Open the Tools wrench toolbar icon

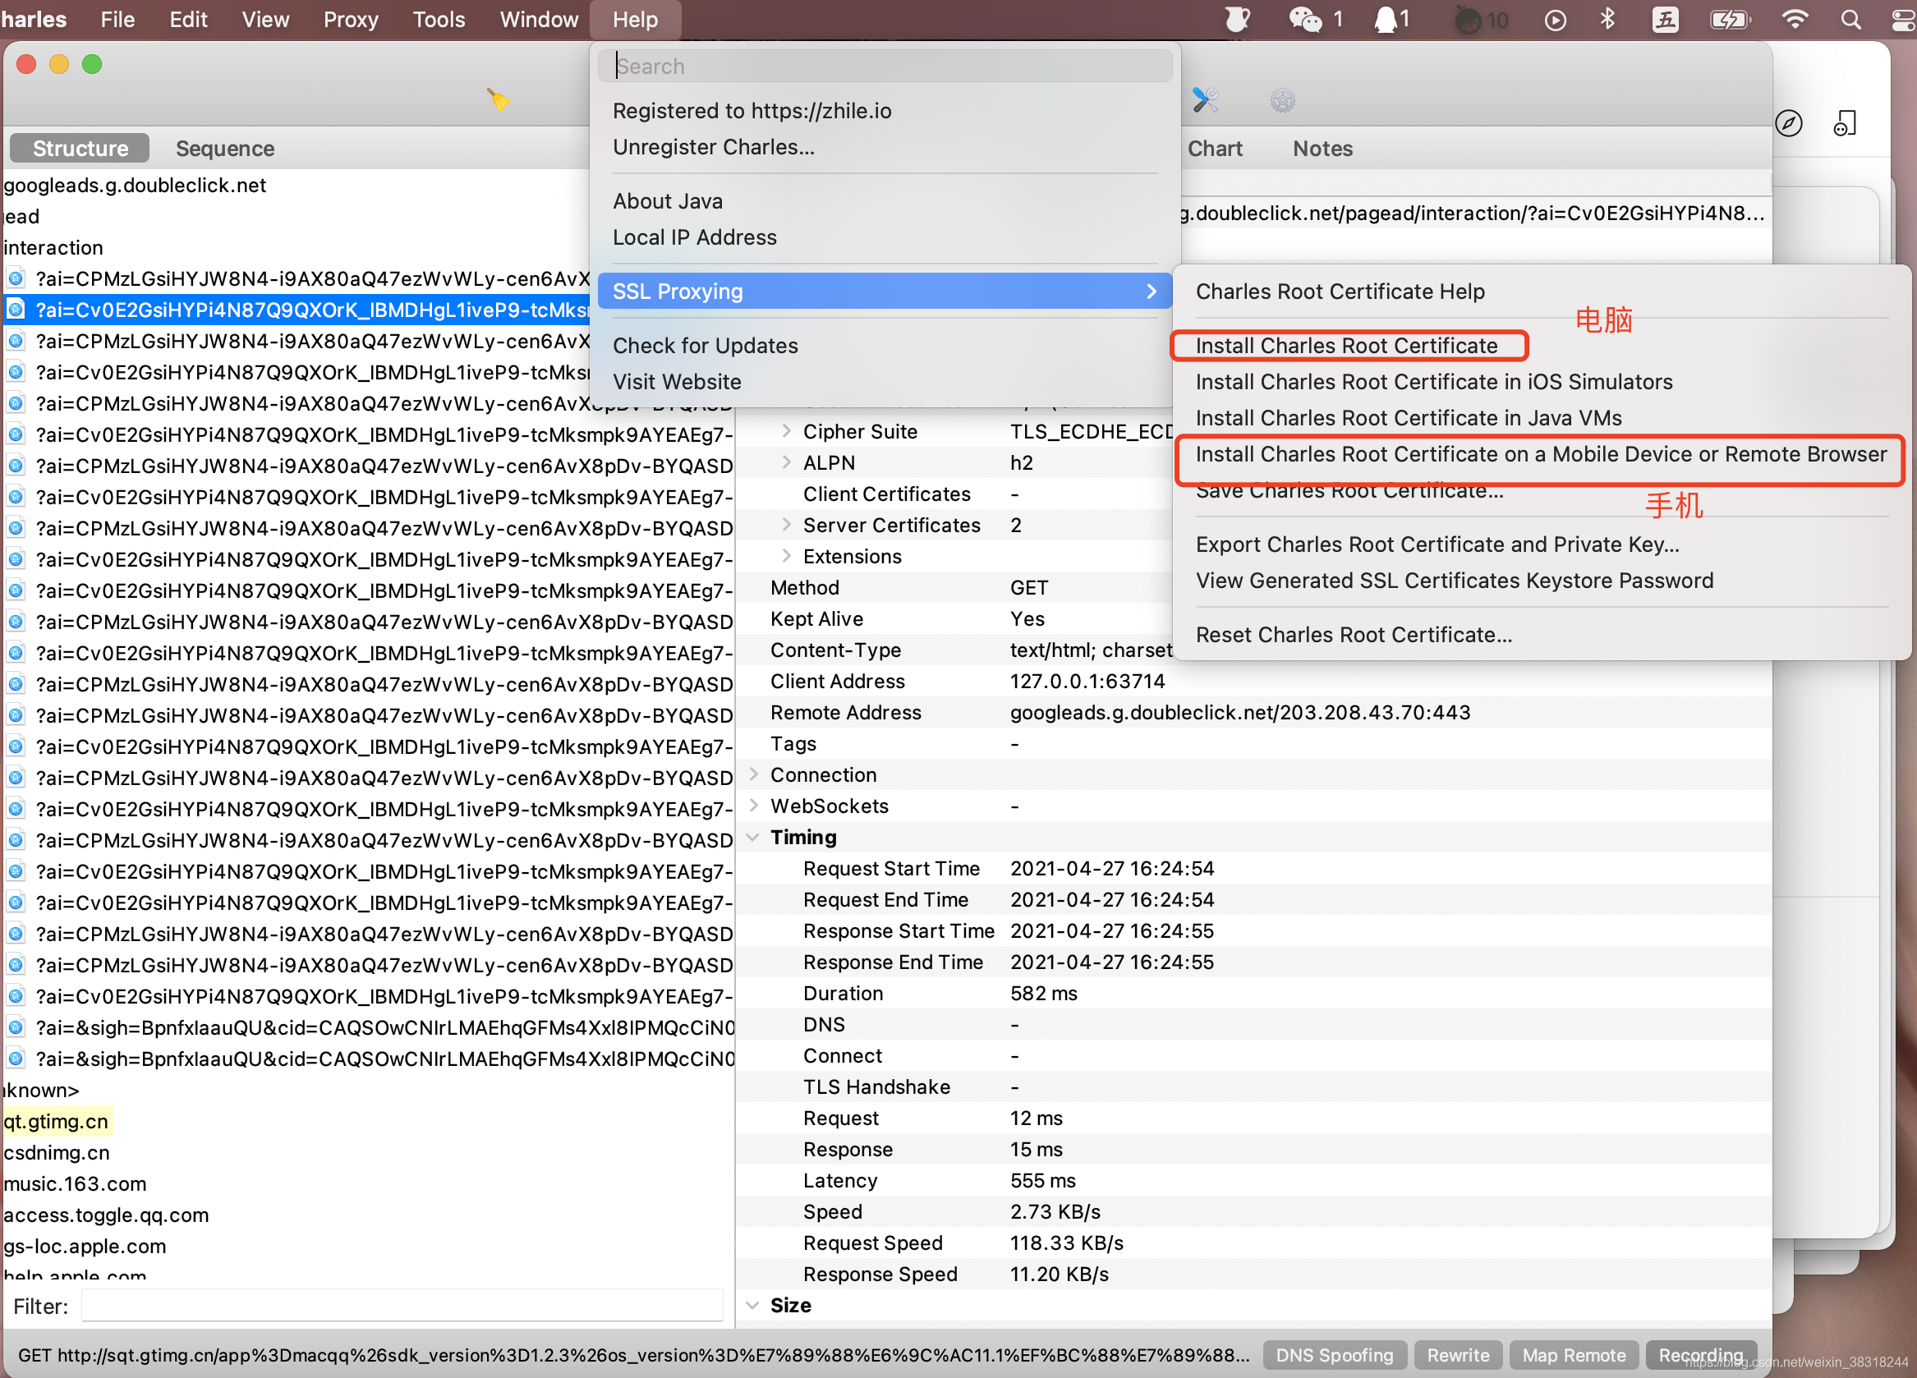pyautogui.click(x=1204, y=99)
